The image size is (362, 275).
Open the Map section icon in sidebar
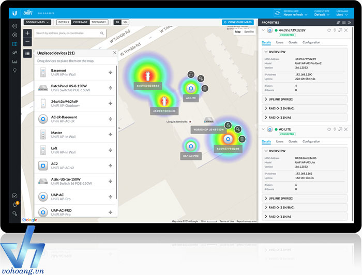point(15,44)
